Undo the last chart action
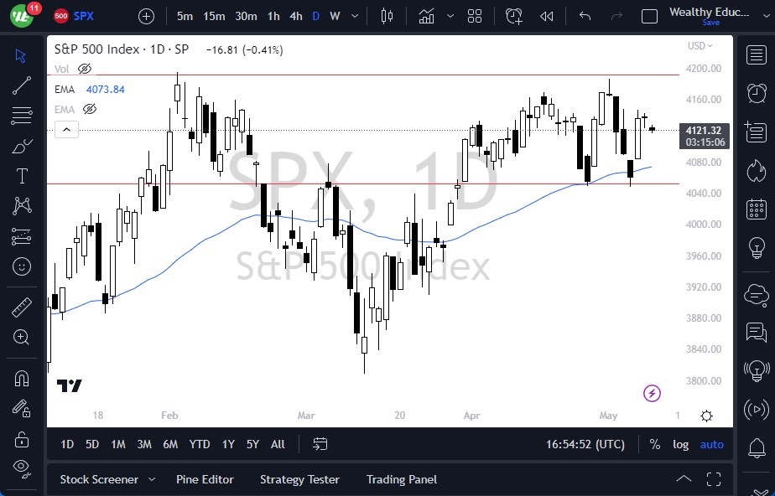Image resolution: width=775 pixels, height=496 pixels. [585, 16]
